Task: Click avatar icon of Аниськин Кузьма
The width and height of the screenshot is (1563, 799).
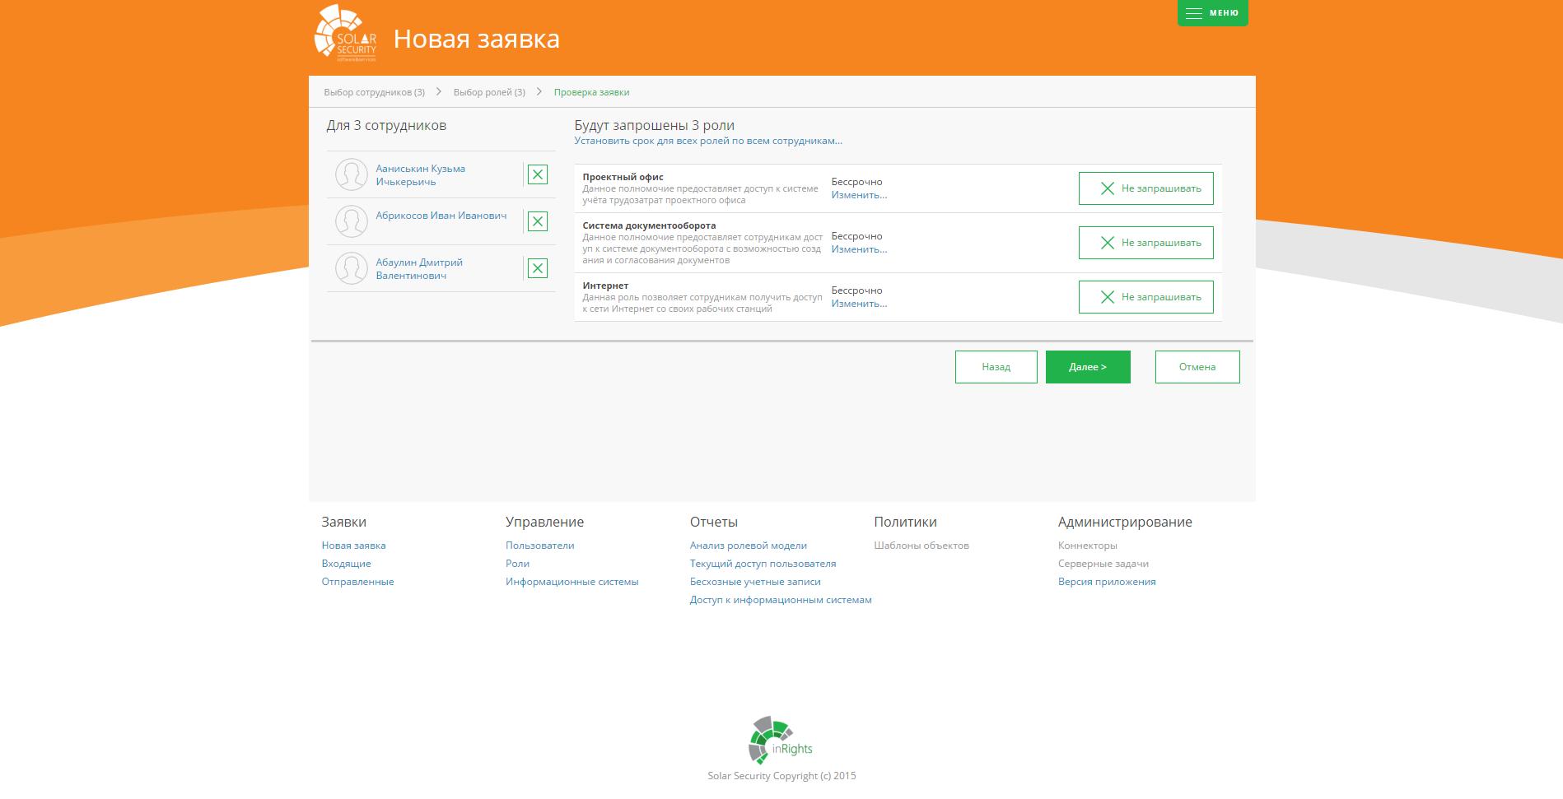Action: click(x=352, y=174)
